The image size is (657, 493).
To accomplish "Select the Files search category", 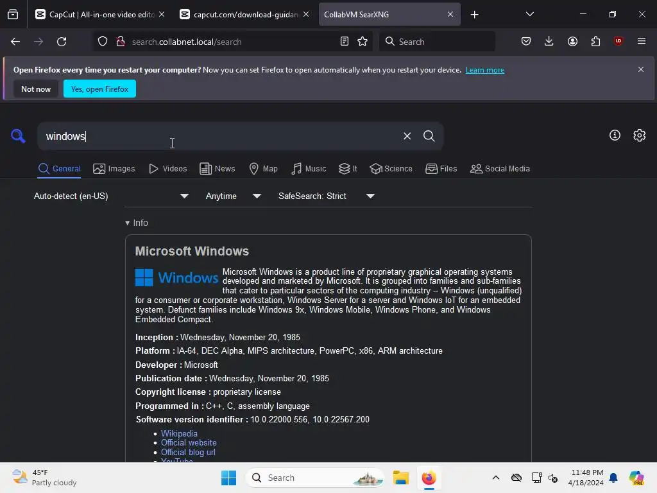I will point(441,169).
